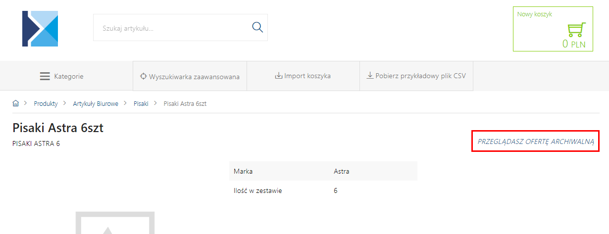Click the product image placeholder
The height and width of the screenshot is (234, 609).
[x=115, y=223]
